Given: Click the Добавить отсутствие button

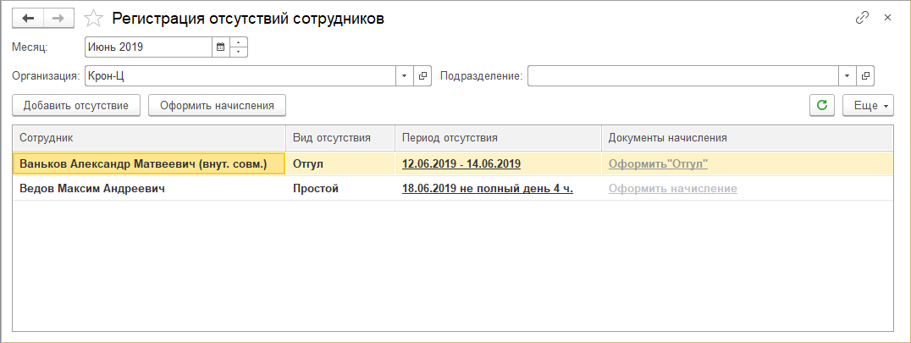Looking at the screenshot, I should (x=76, y=105).
